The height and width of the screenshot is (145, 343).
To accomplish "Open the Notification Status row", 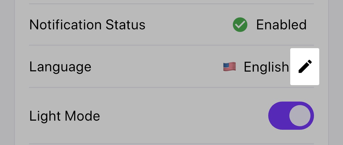I will point(171,25).
